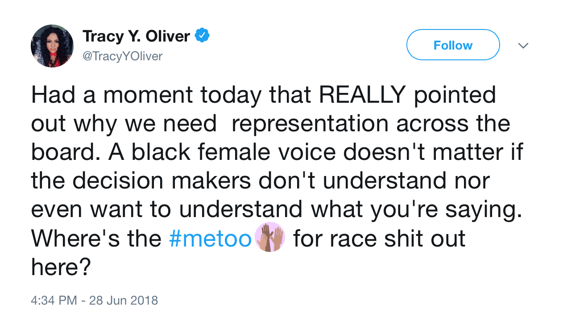Click the Tracy Y. Oliver display name
This screenshot has height=318, width=563.
[136, 36]
